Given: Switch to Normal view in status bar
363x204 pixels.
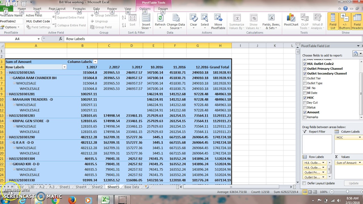Looking at the screenshot, I should (x=305, y=192).
